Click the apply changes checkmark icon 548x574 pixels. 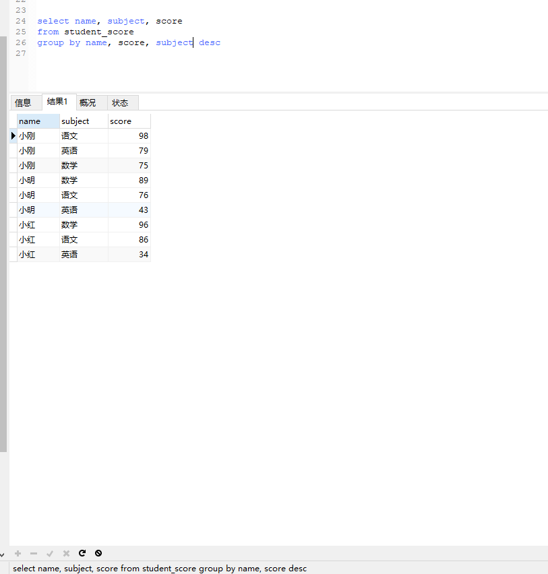[50, 553]
